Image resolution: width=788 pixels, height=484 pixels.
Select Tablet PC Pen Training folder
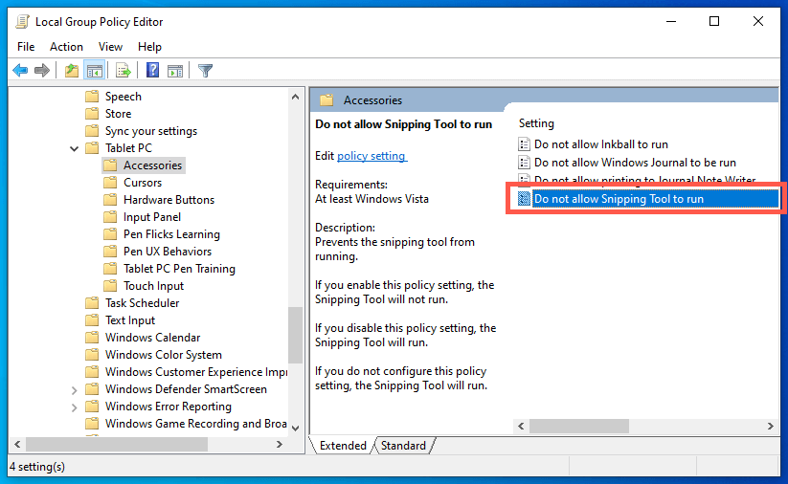pyautogui.click(x=179, y=269)
